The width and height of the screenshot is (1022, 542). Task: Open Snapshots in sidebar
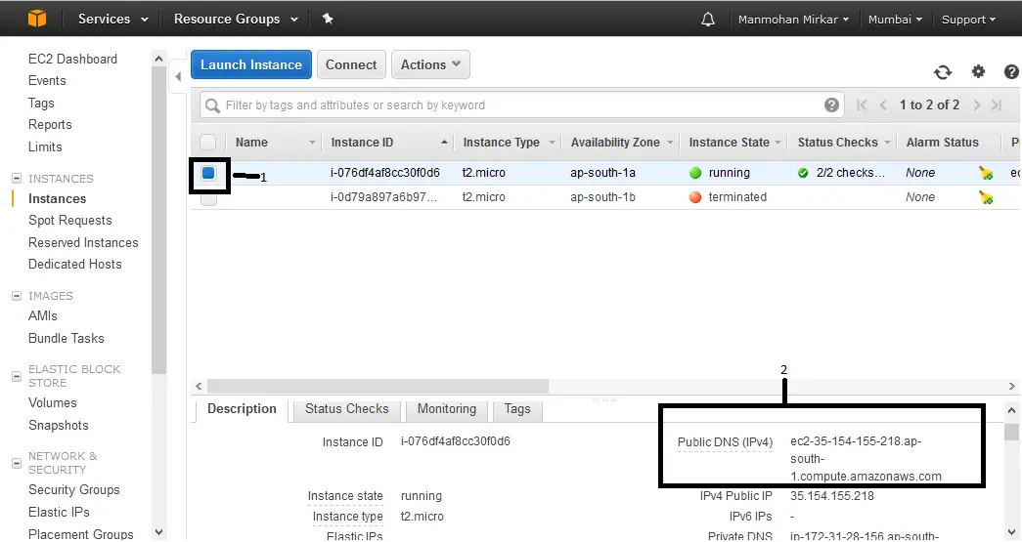[x=58, y=426]
